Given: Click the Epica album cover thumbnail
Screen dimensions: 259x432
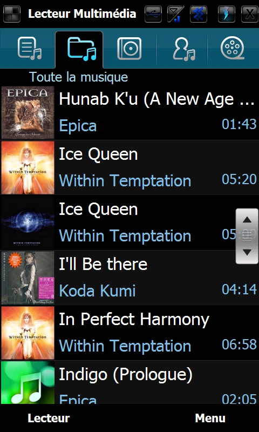Looking at the screenshot, I should [28, 112].
